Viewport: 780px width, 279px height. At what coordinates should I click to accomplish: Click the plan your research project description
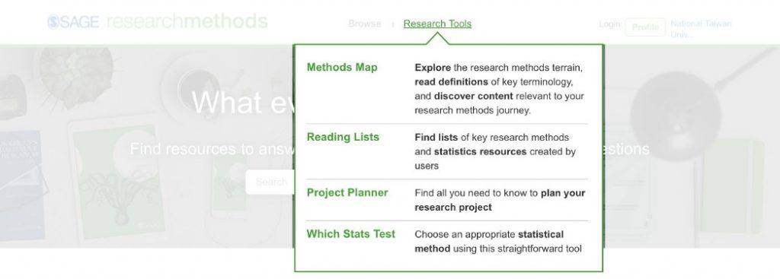click(500, 200)
